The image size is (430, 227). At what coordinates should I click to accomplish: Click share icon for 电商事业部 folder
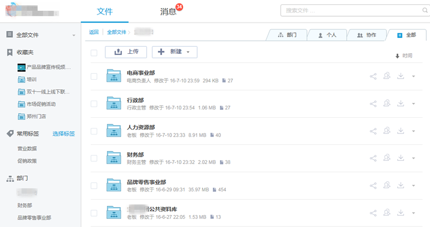tap(374, 76)
